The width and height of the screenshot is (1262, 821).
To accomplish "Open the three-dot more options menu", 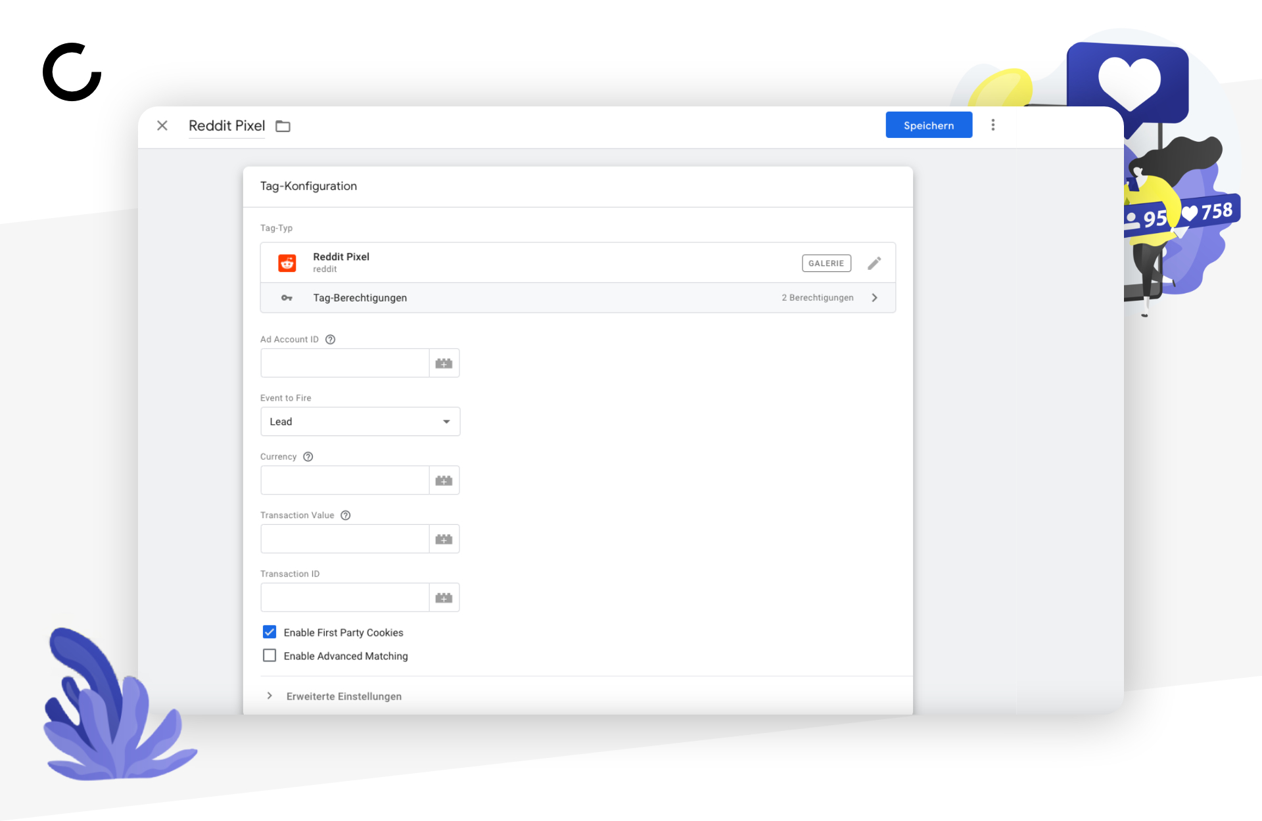I will click(993, 125).
